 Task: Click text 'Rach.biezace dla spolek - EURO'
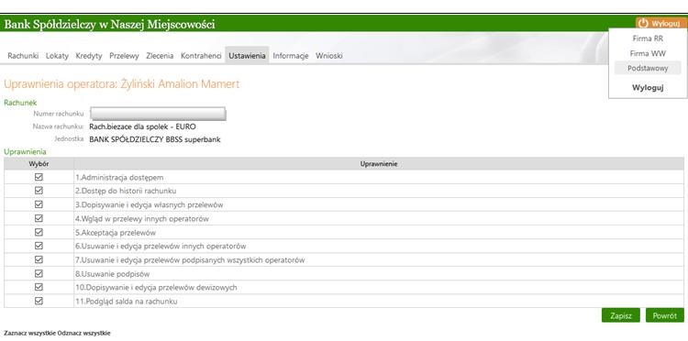coord(142,126)
